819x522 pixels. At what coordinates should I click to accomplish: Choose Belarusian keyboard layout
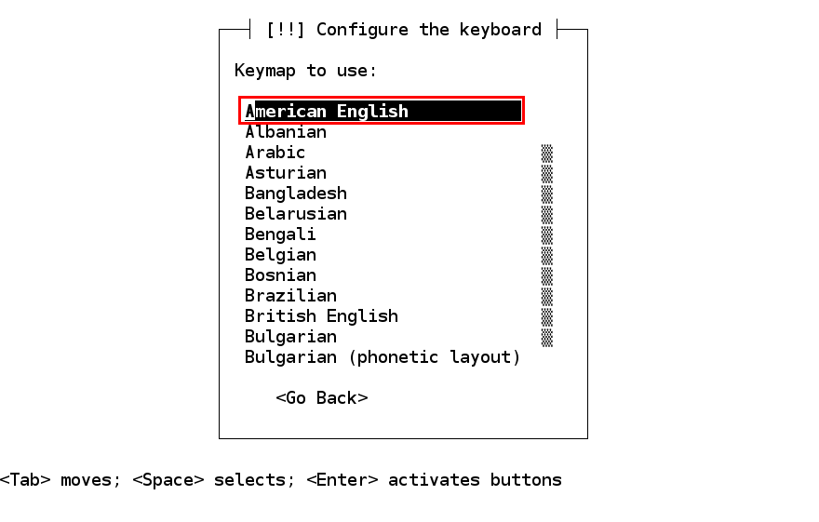pyautogui.click(x=296, y=214)
